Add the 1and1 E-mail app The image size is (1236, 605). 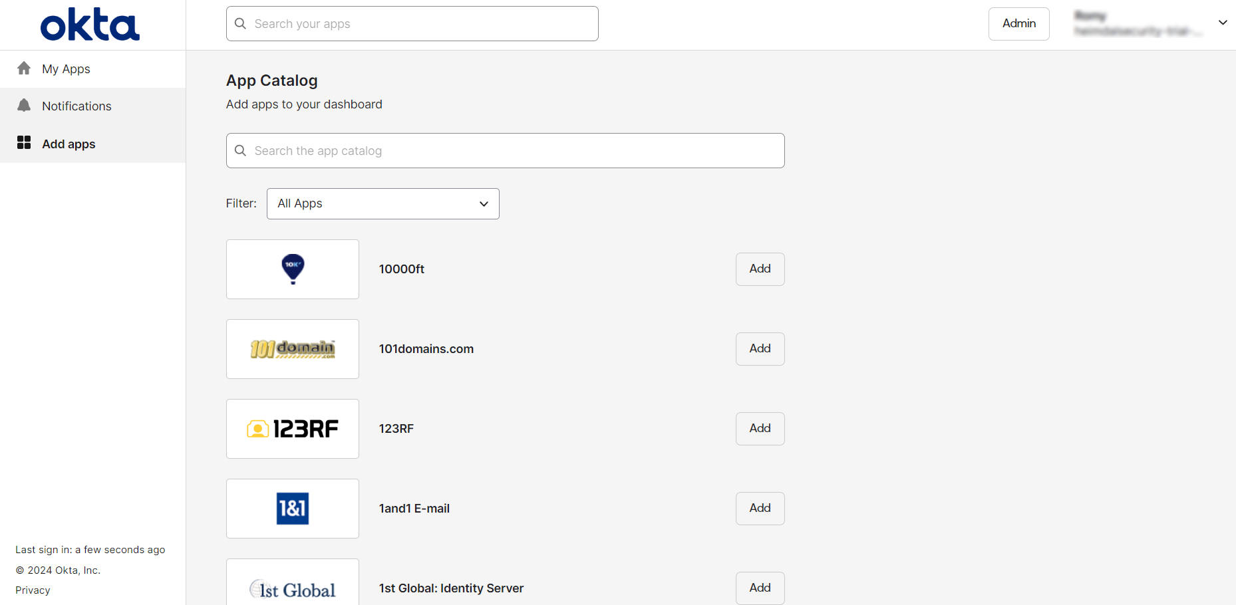point(760,509)
